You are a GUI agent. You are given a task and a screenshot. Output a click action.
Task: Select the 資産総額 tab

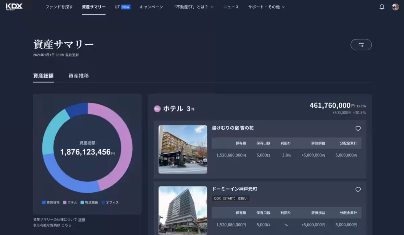tap(43, 76)
